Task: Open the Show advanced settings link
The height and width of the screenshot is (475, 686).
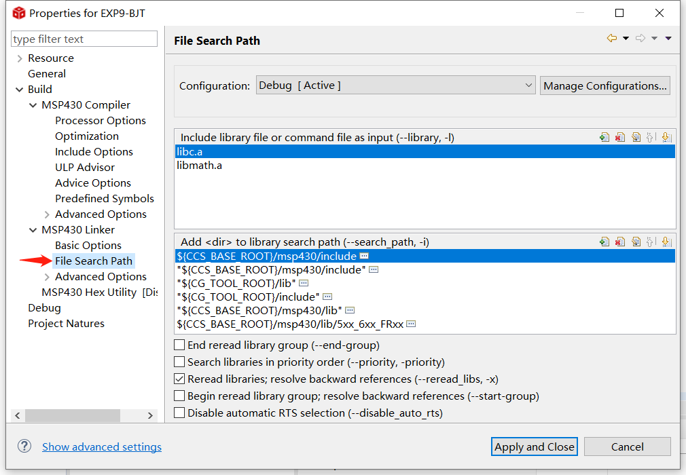Action: point(102,446)
